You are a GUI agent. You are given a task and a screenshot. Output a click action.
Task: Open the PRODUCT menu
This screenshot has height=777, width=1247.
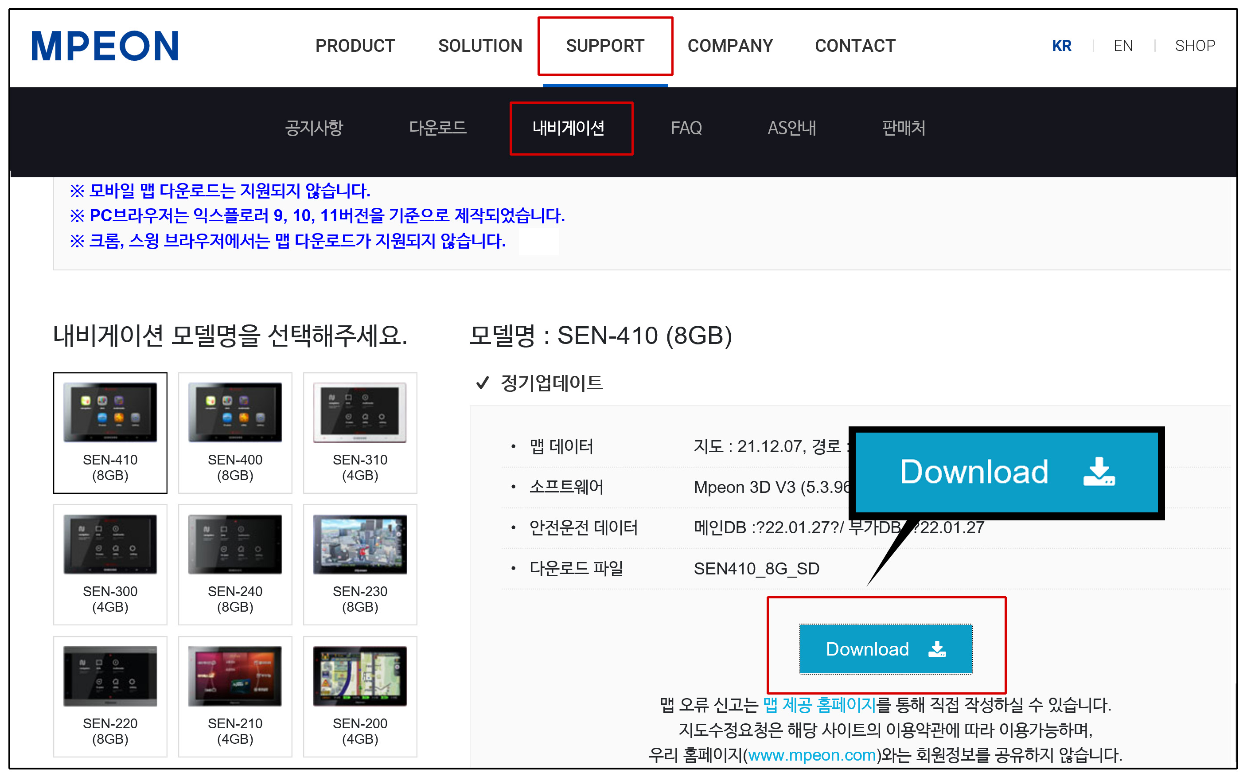[x=355, y=46]
